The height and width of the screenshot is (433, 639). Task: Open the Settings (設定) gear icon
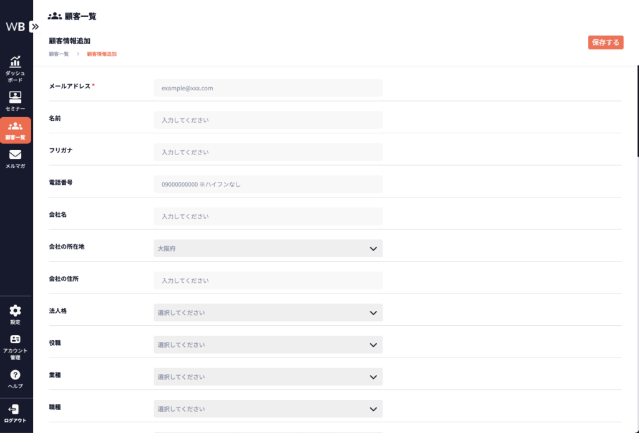point(16,310)
